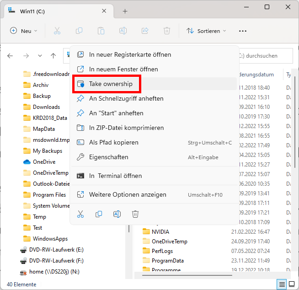Select OneDrive in the navigation tree
Image resolution: width=299 pixels, height=290 pixels.
[x=44, y=162]
